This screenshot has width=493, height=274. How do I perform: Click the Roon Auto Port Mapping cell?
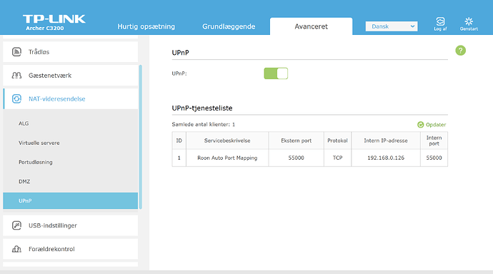227,158
